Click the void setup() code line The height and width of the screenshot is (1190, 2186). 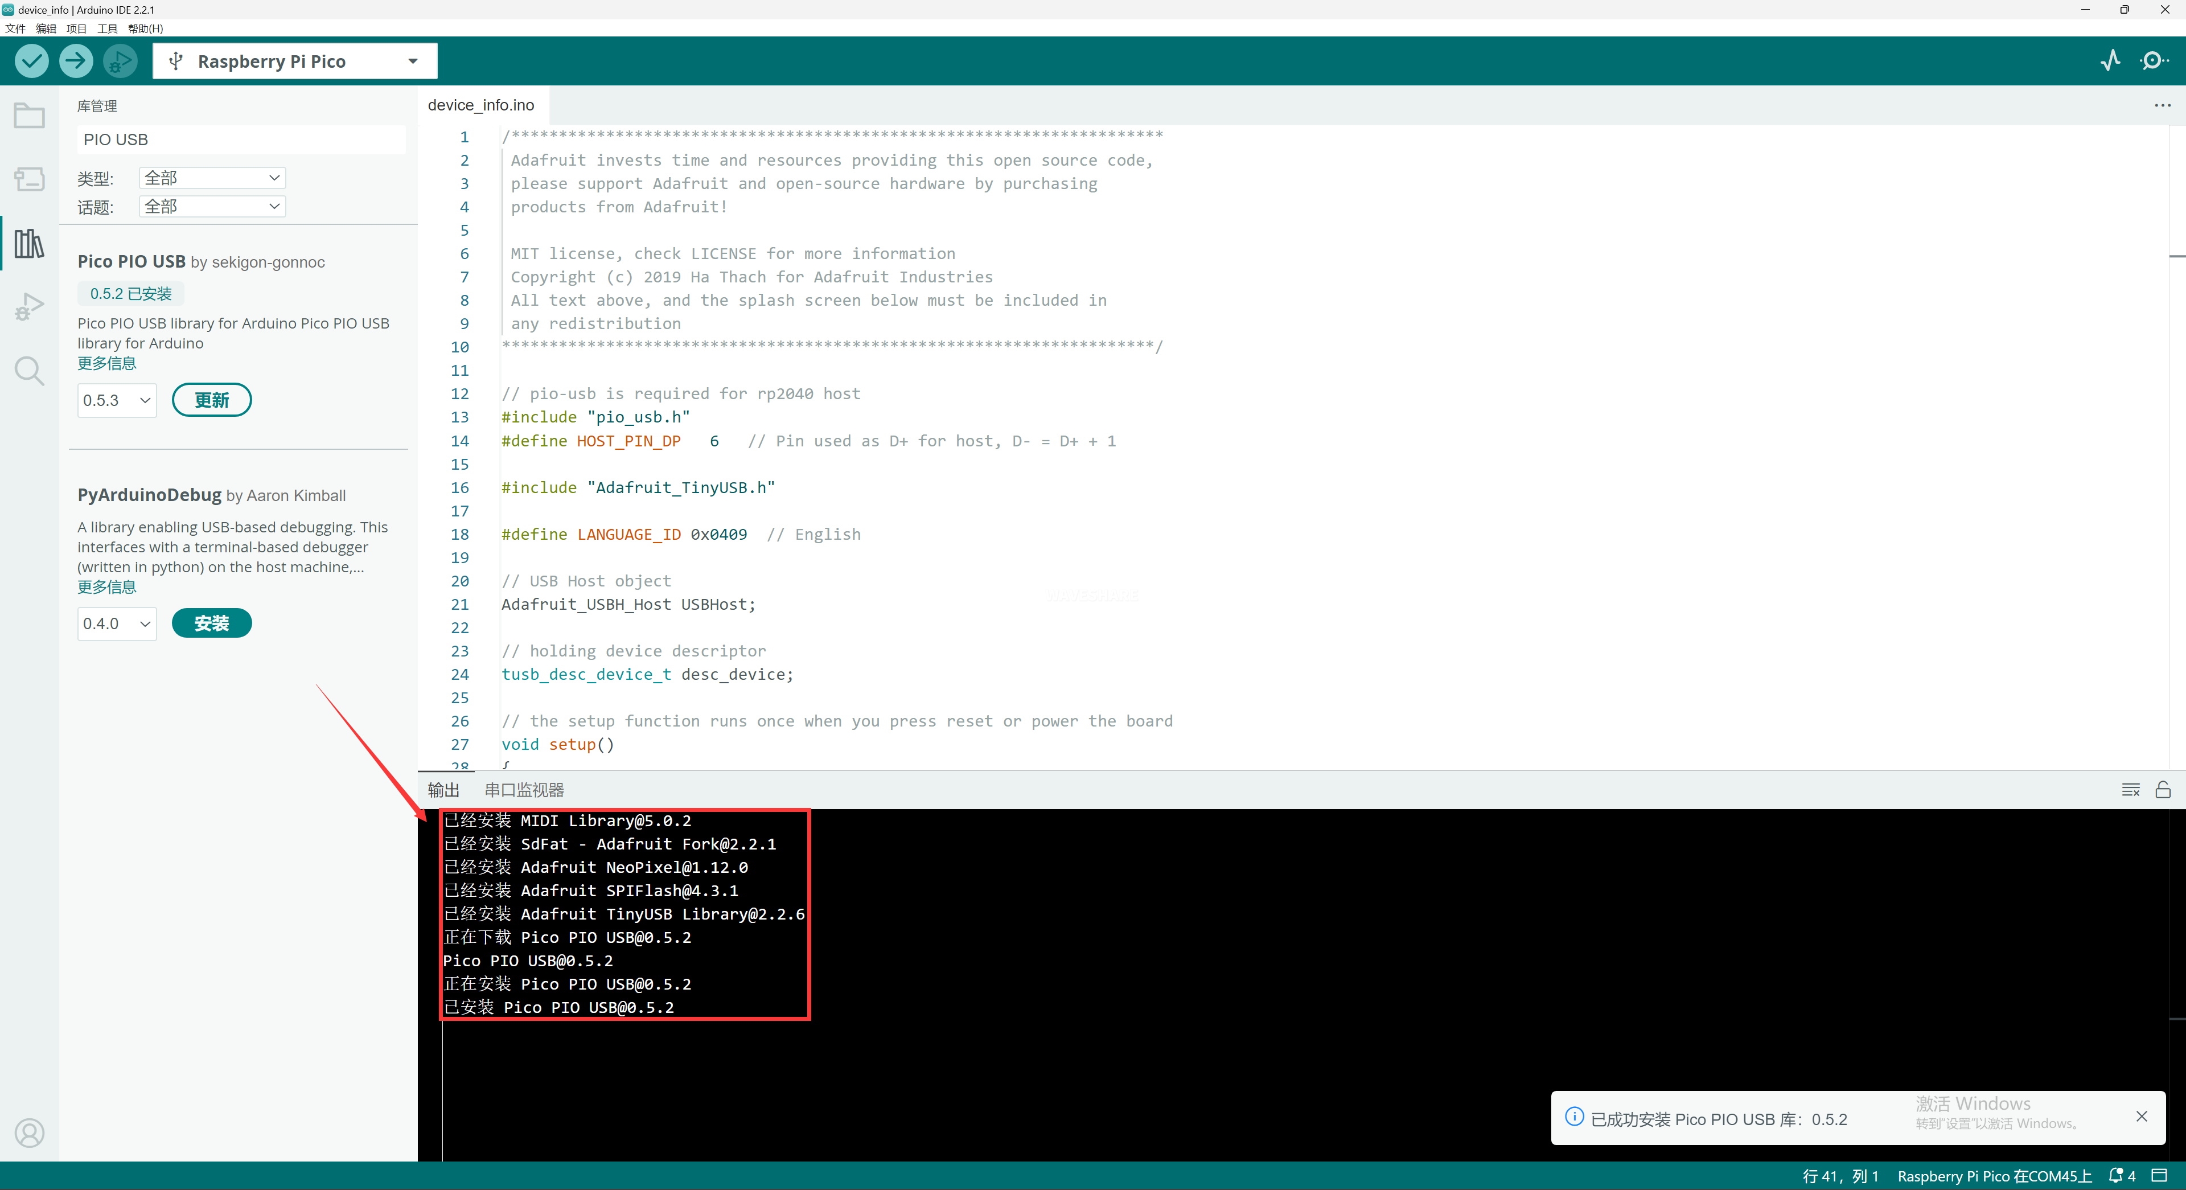click(557, 744)
